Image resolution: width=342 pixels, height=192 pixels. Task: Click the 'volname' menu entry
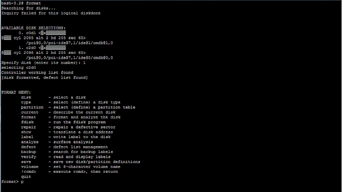(x=30, y=167)
